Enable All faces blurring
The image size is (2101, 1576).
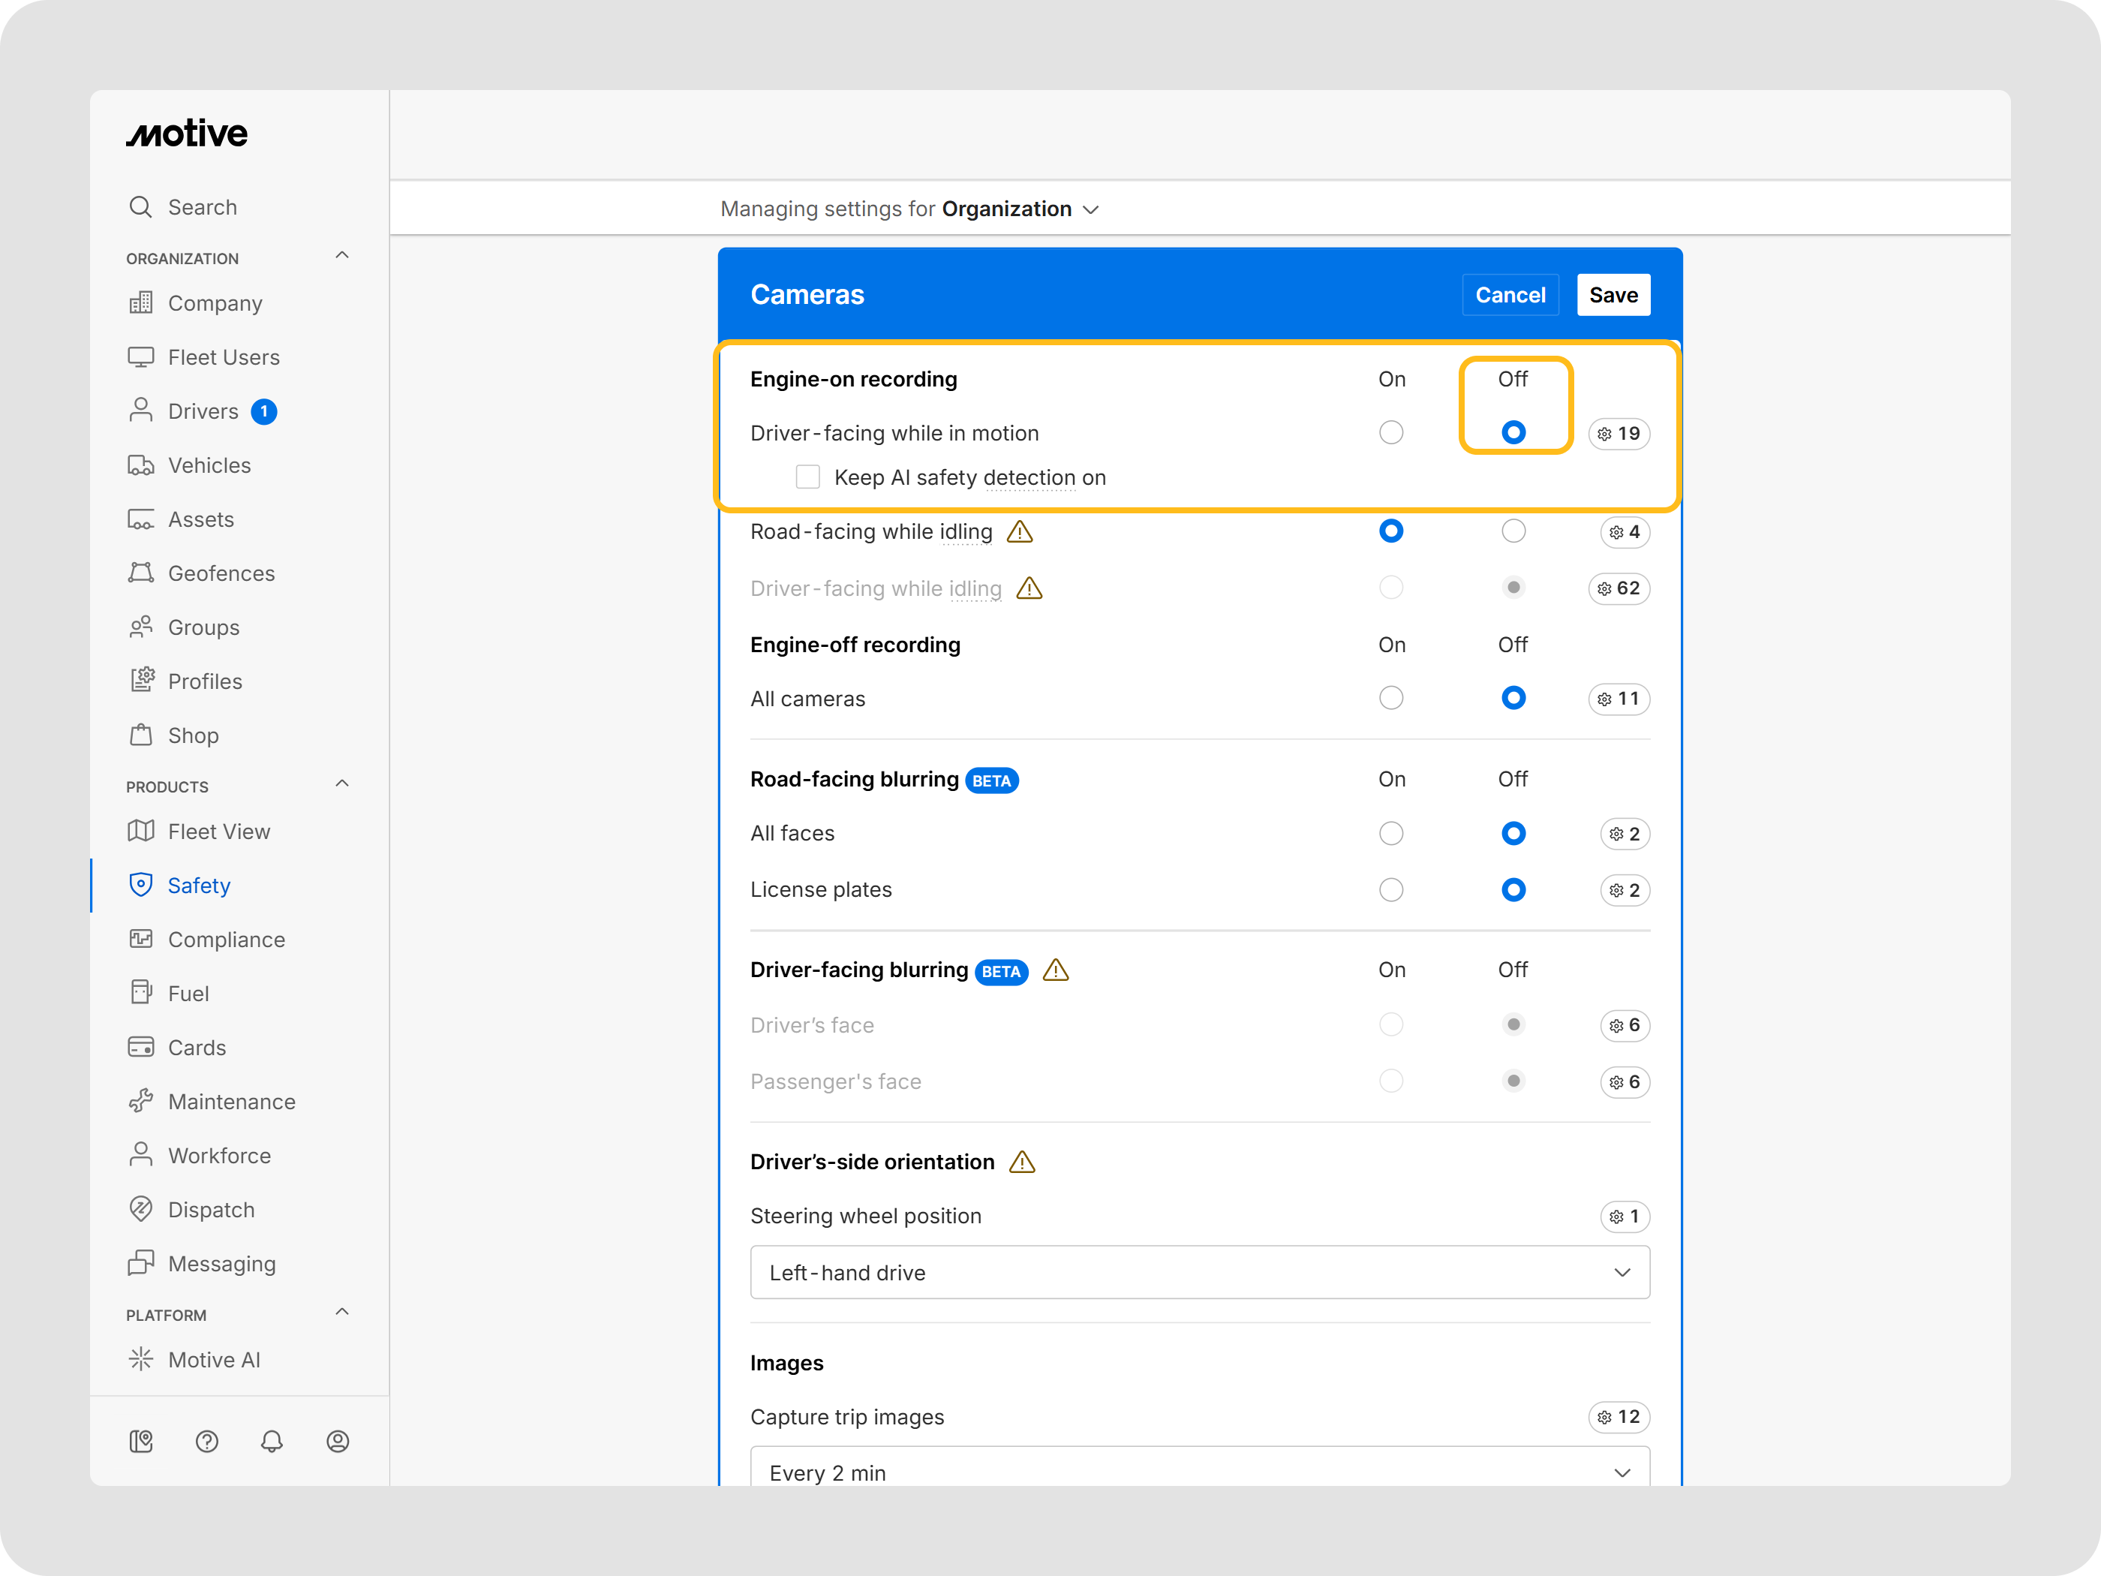pos(1390,833)
